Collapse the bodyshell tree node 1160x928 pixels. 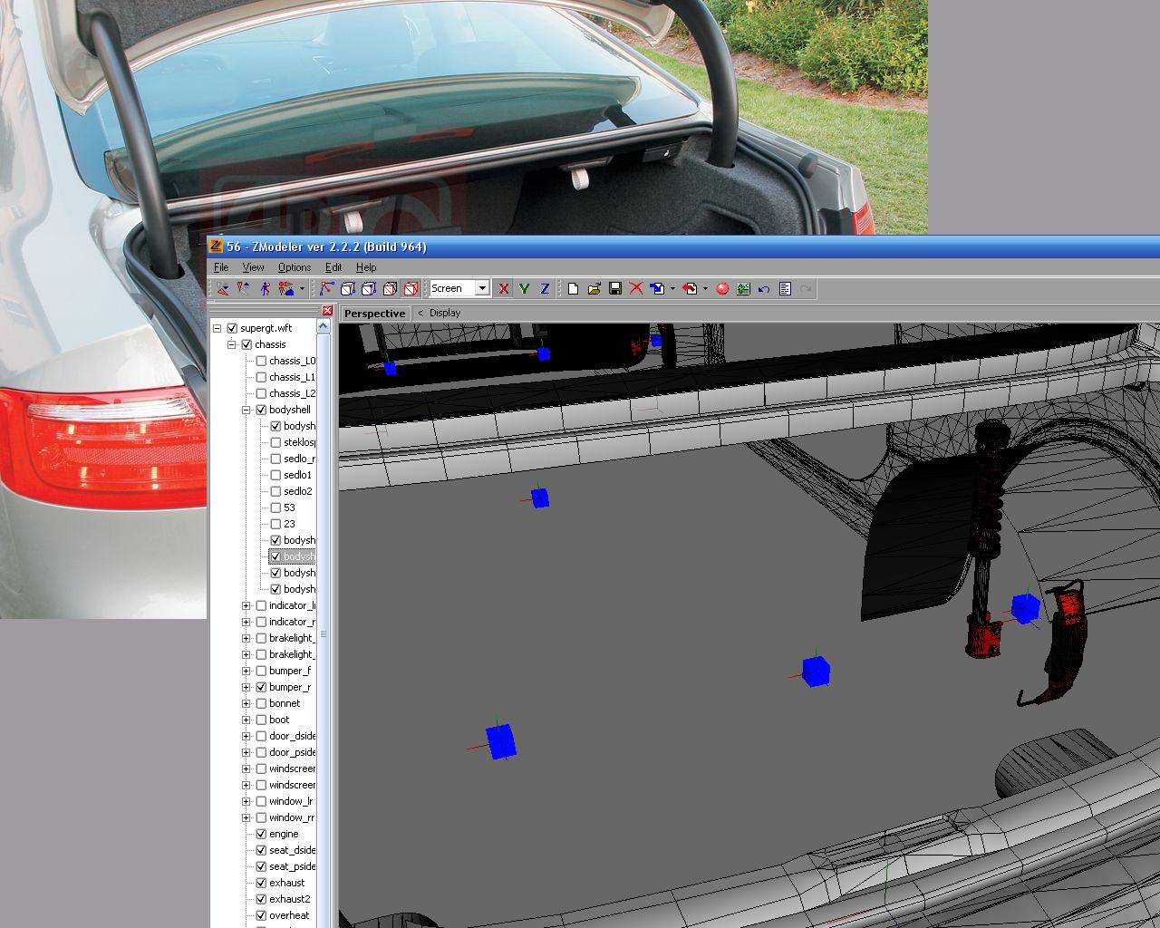pos(246,410)
